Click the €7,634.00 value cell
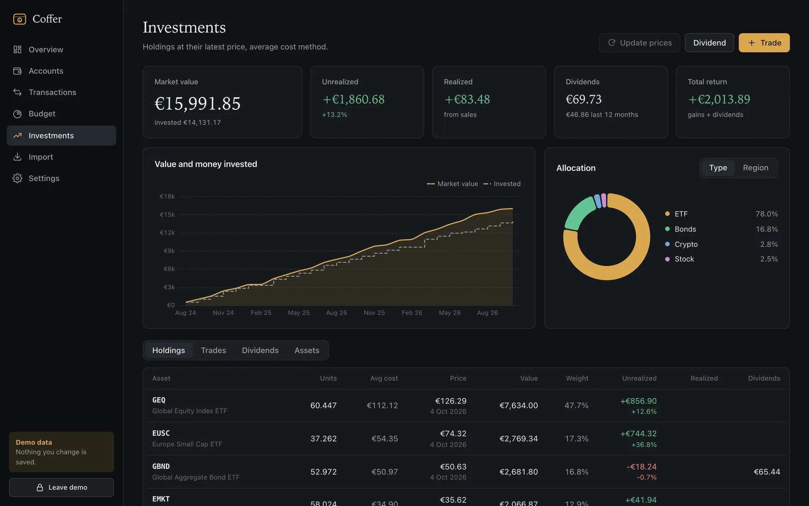This screenshot has height=506, width=809. pos(519,406)
